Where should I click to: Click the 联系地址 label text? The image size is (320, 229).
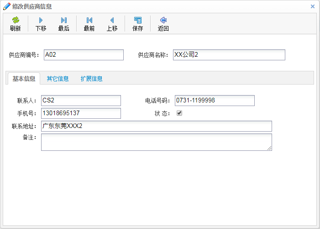[24, 126]
